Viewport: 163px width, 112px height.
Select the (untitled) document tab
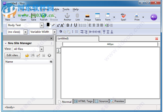click(78, 39)
